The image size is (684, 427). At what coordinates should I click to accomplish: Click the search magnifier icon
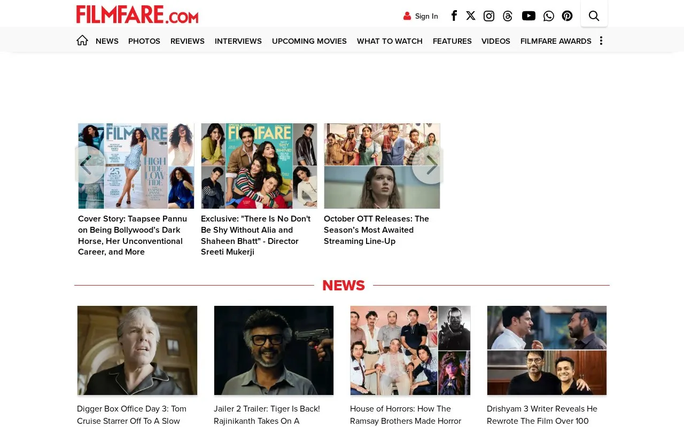click(x=594, y=15)
